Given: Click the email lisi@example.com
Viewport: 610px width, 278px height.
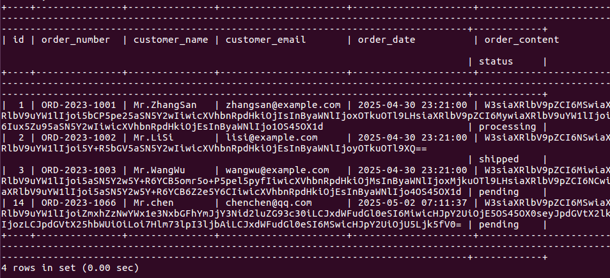Looking at the screenshot, I should [x=271, y=137].
